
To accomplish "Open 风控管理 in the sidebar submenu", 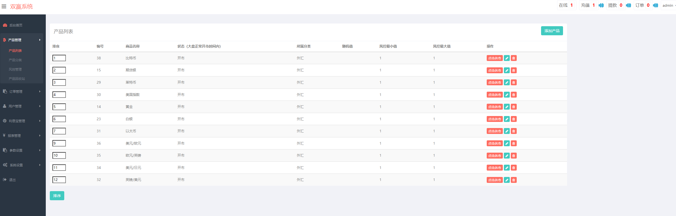I will [15, 70].
